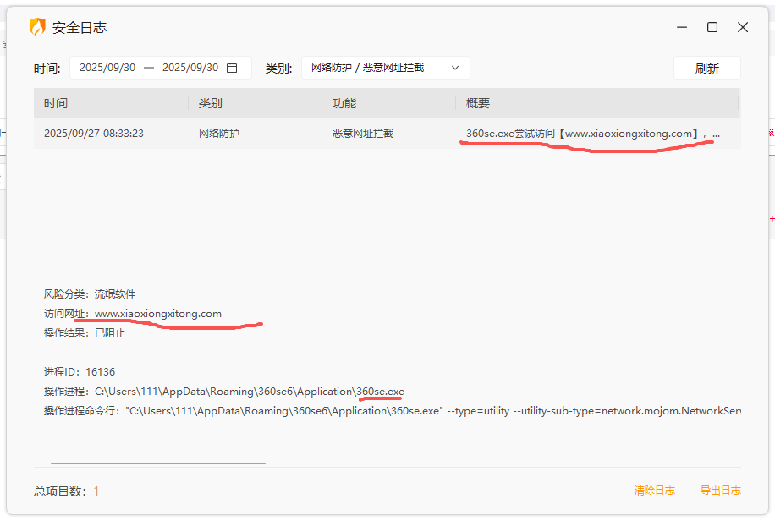Click the 清除日志 link
This screenshot has width=775, height=521.
654,491
